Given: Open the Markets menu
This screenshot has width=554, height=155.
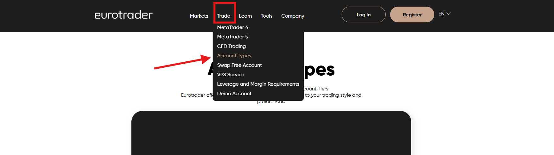Looking at the screenshot, I should 199,16.
